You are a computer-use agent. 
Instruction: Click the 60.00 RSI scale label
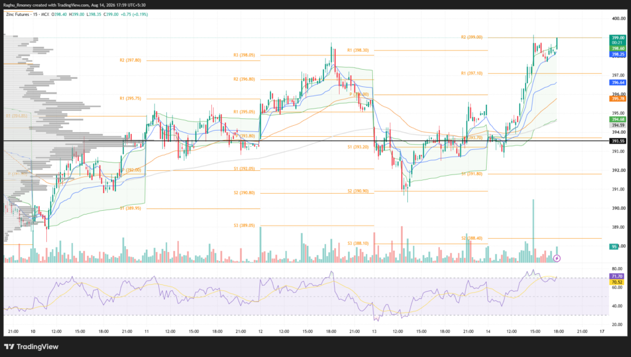[617, 287]
